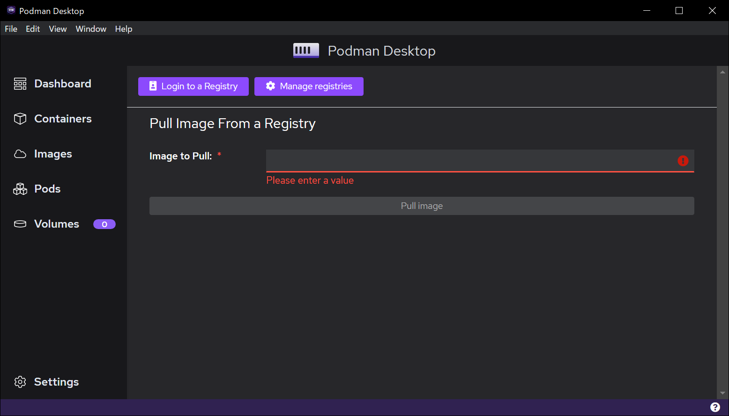Select the Pods stacked cubes icon

20,189
